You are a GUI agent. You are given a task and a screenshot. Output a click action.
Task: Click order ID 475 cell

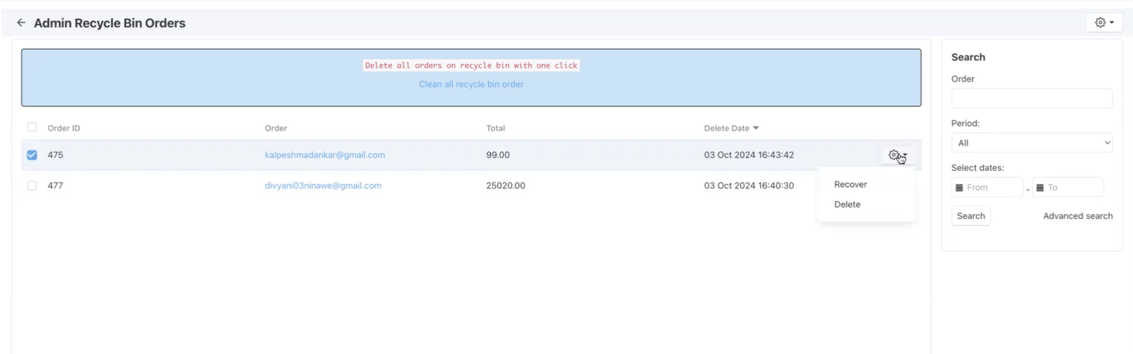[x=55, y=155]
